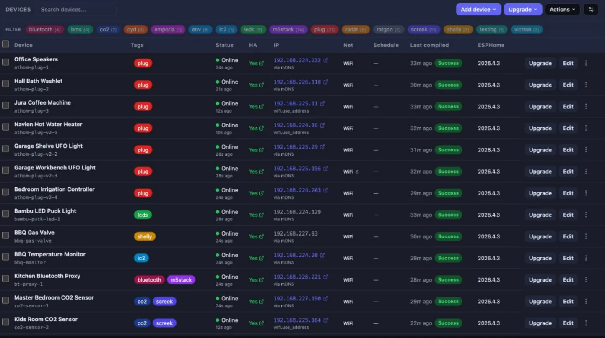Screen dimensions: 605x338
Task: Sort by the Last compiled column header
Action: point(429,45)
